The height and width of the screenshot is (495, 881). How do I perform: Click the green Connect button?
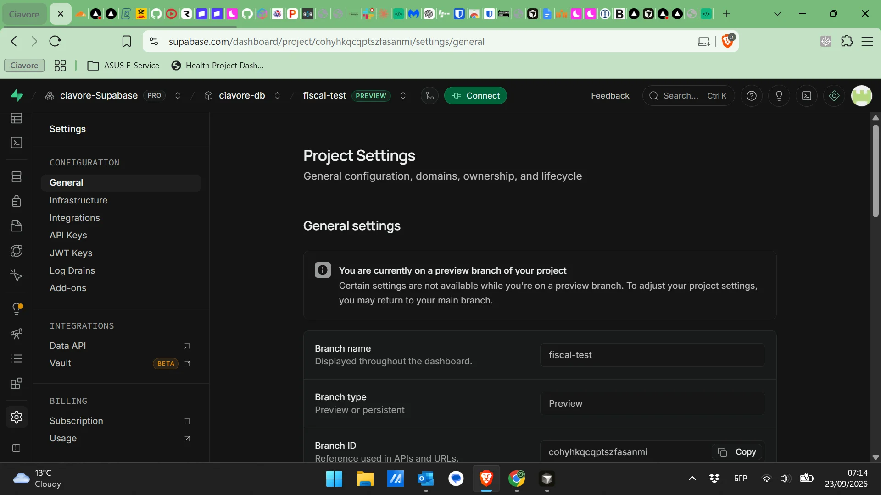(475, 96)
